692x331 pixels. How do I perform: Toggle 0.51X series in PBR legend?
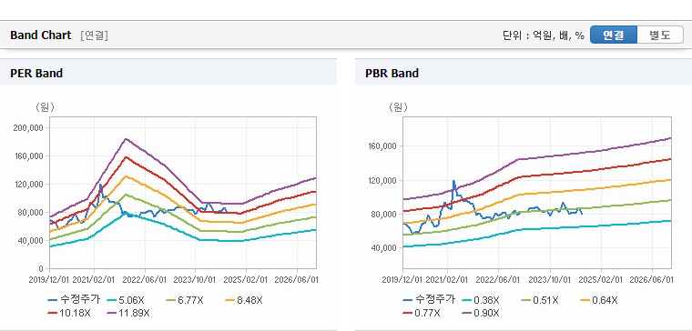point(540,300)
